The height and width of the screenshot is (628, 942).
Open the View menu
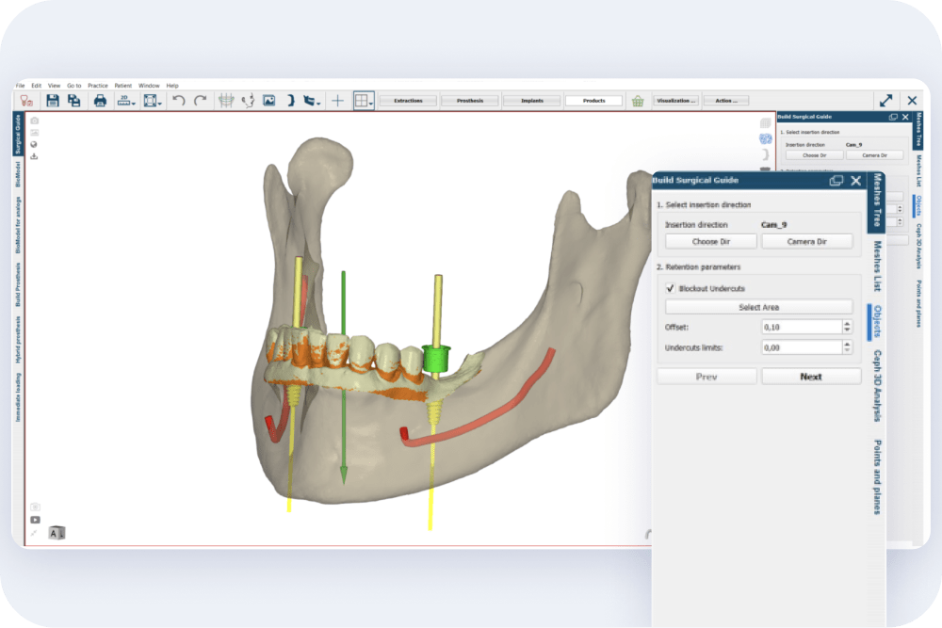click(x=54, y=86)
